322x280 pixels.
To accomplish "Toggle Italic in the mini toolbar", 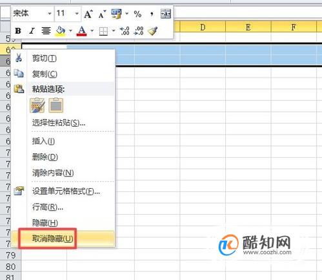I will click(32, 31).
